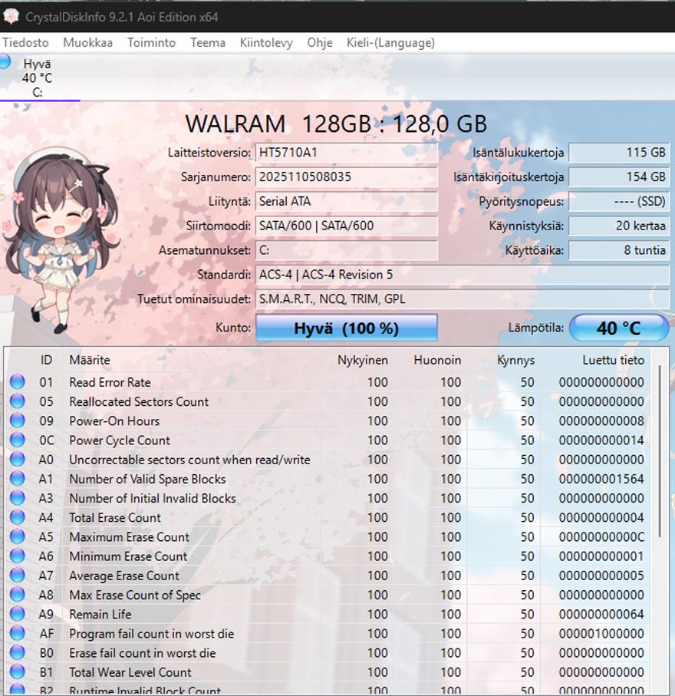This screenshot has height=696, width=675.
Task: Click the ID column header
Action: (x=46, y=360)
